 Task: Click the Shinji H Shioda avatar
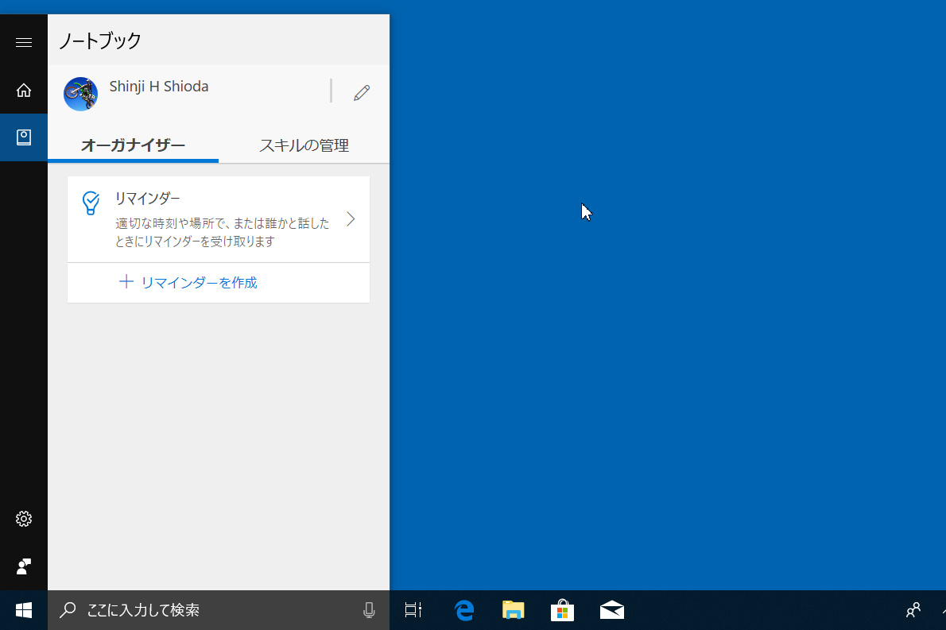pyautogui.click(x=81, y=94)
